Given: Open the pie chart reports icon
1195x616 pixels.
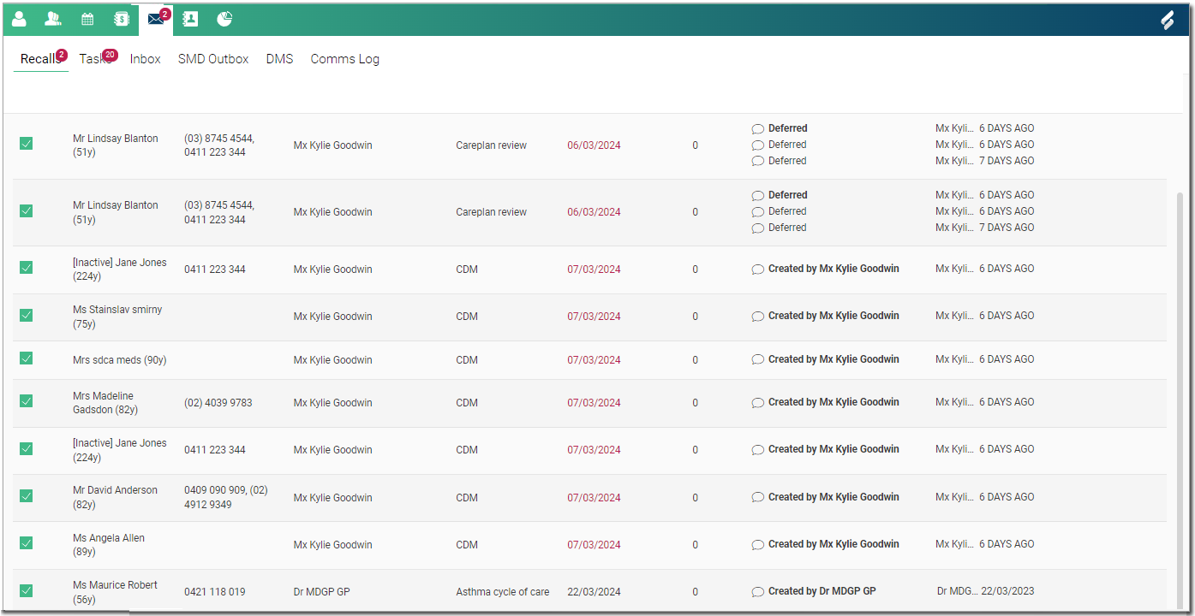Looking at the screenshot, I should [x=224, y=19].
